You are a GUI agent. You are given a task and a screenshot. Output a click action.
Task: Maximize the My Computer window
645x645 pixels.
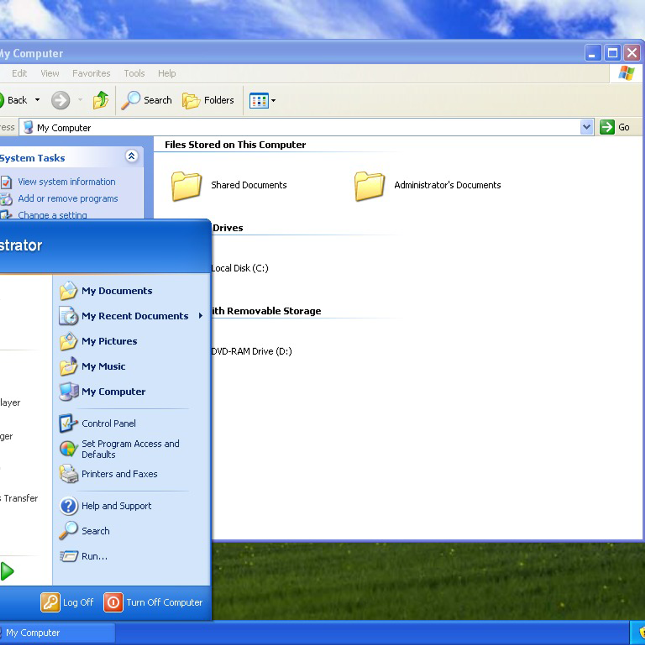click(x=613, y=53)
